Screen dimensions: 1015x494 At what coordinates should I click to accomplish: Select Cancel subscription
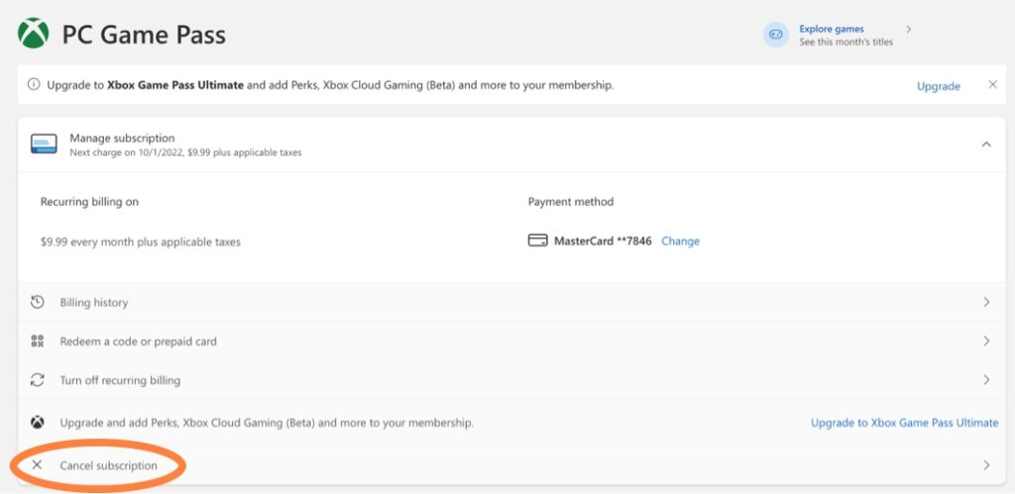pyautogui.click(x=108, y=465)
